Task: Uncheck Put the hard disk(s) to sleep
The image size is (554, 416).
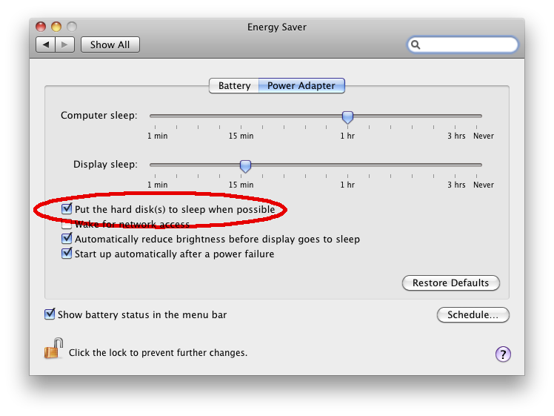Action: coord(67,209)
